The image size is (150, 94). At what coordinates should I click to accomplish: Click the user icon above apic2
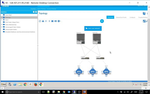(x=93, y=68)
